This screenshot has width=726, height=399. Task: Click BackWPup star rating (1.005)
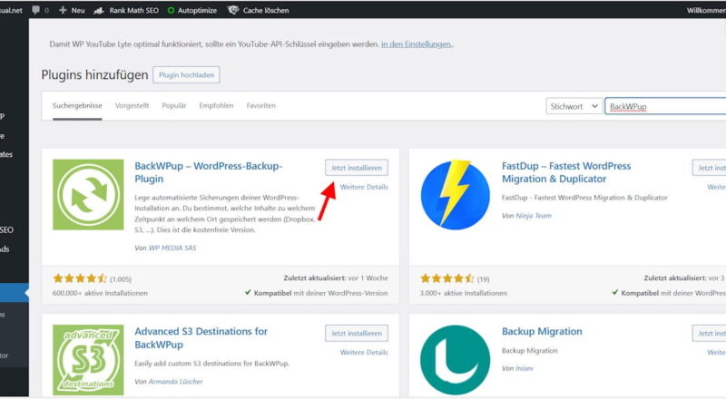click(93, 278)
